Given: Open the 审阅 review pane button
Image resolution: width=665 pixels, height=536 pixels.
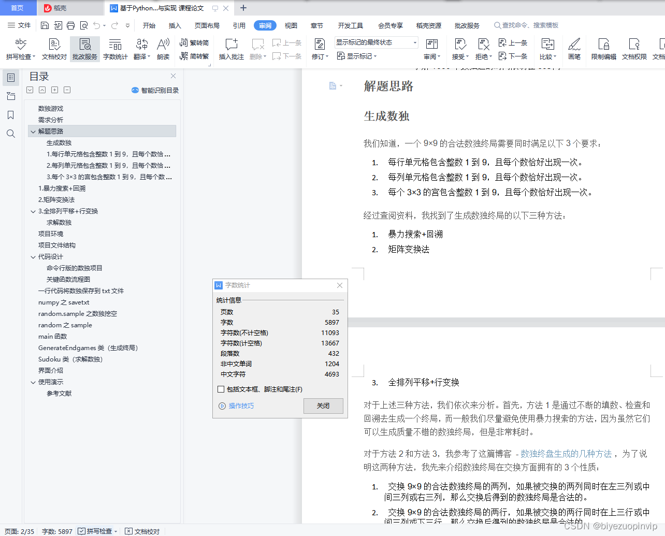Looking at the screenshot, I should click(x=431, y=49).
